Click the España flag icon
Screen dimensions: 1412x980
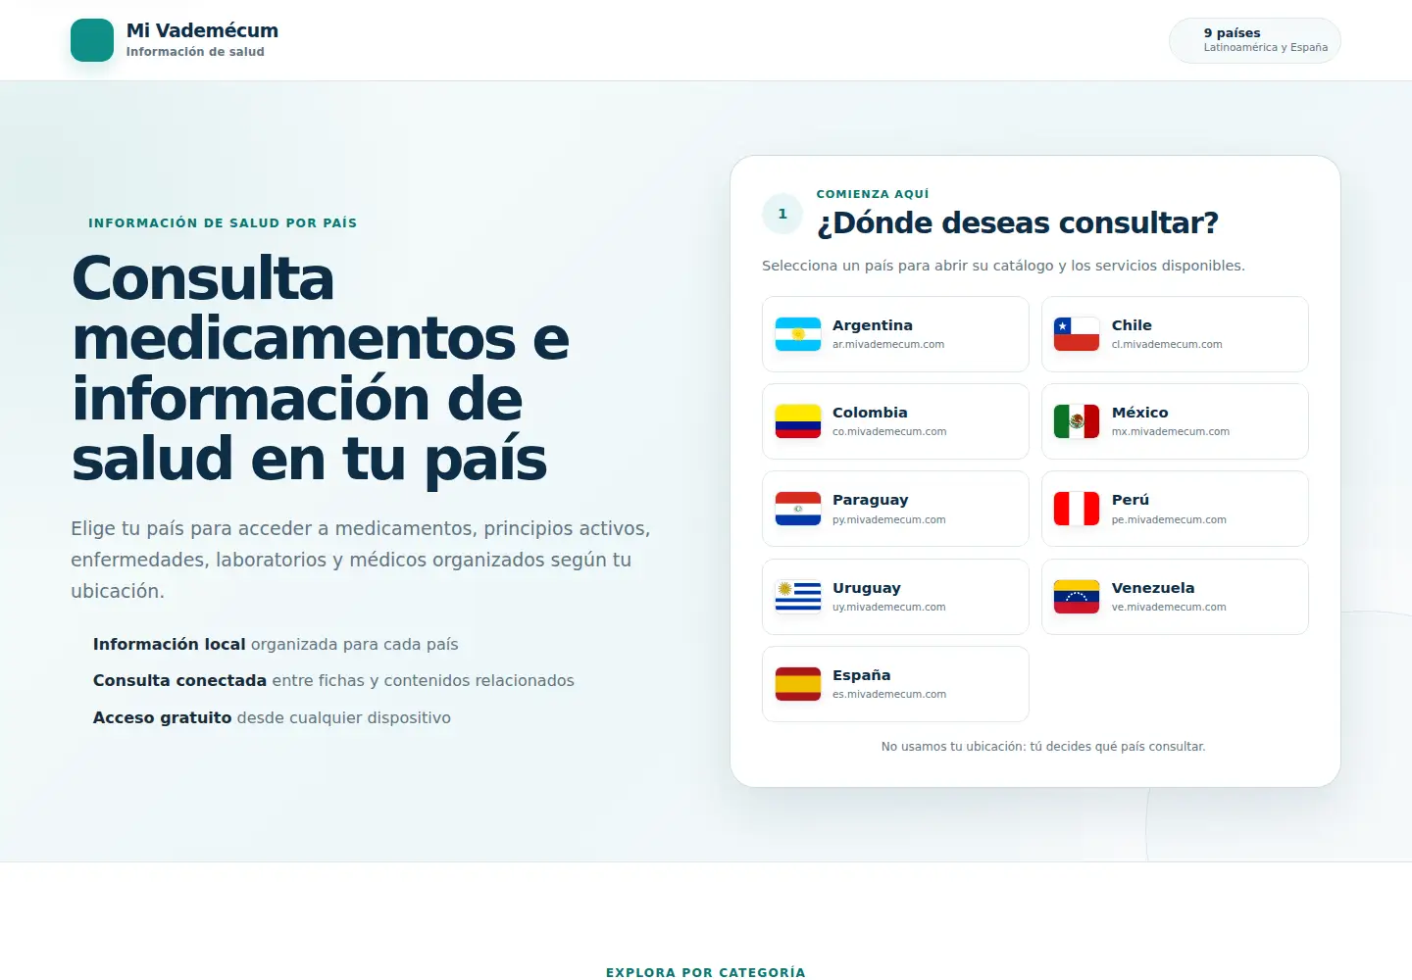pos(798,684)
